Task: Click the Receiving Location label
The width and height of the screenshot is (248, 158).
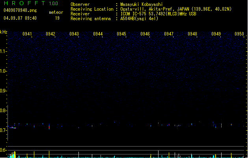Action: click(92, 9)
